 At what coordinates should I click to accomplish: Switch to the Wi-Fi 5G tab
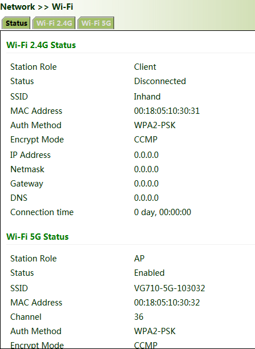(96, 23)
